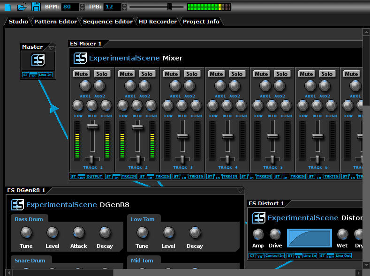The image size is (370, 276).
Task: Click the ES logo in Distort header
Action: [x=258, y=218]
